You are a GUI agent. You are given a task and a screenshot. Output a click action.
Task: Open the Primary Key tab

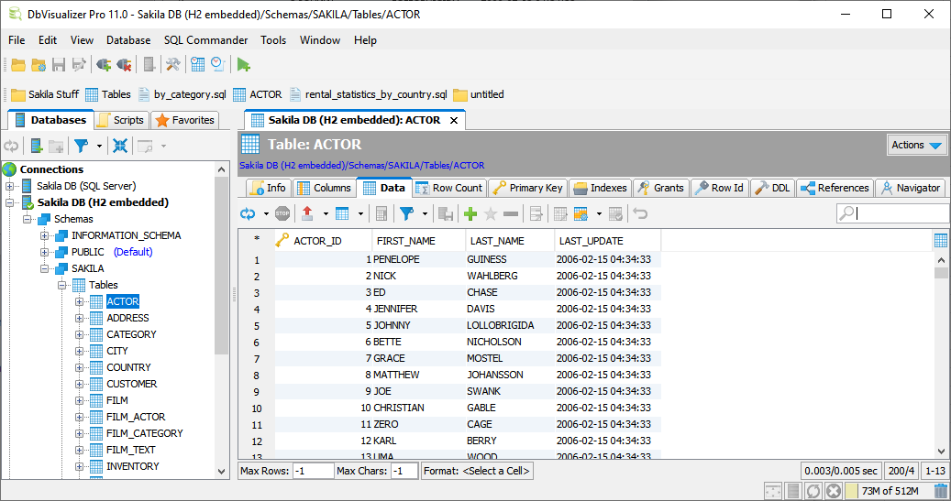point(527,188)
